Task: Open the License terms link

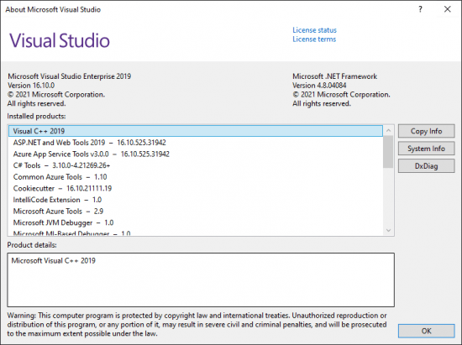Action: [314, 39]
